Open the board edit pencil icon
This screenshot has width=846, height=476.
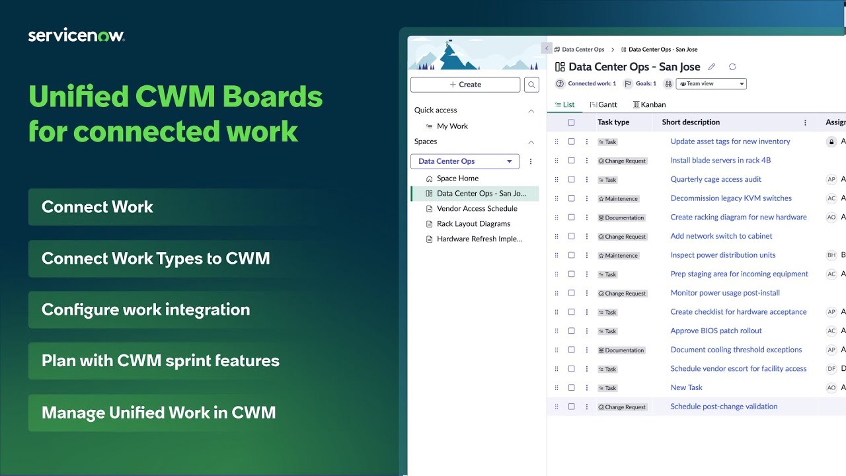711,67
